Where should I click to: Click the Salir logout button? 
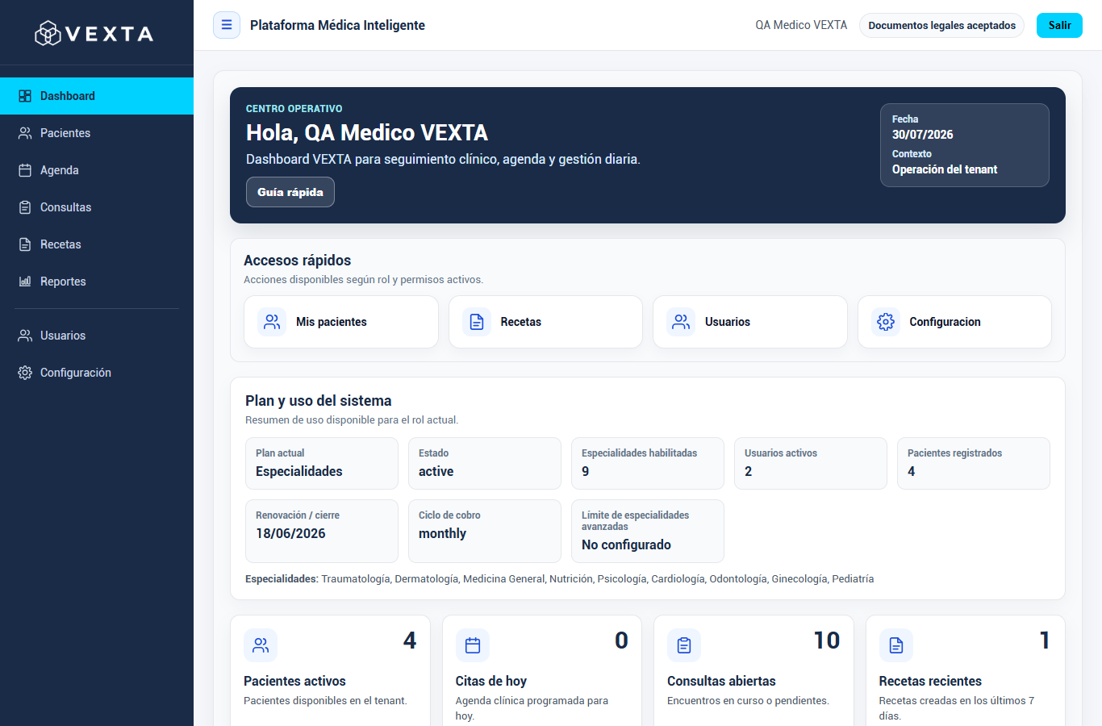click(x=1059, y=25)
